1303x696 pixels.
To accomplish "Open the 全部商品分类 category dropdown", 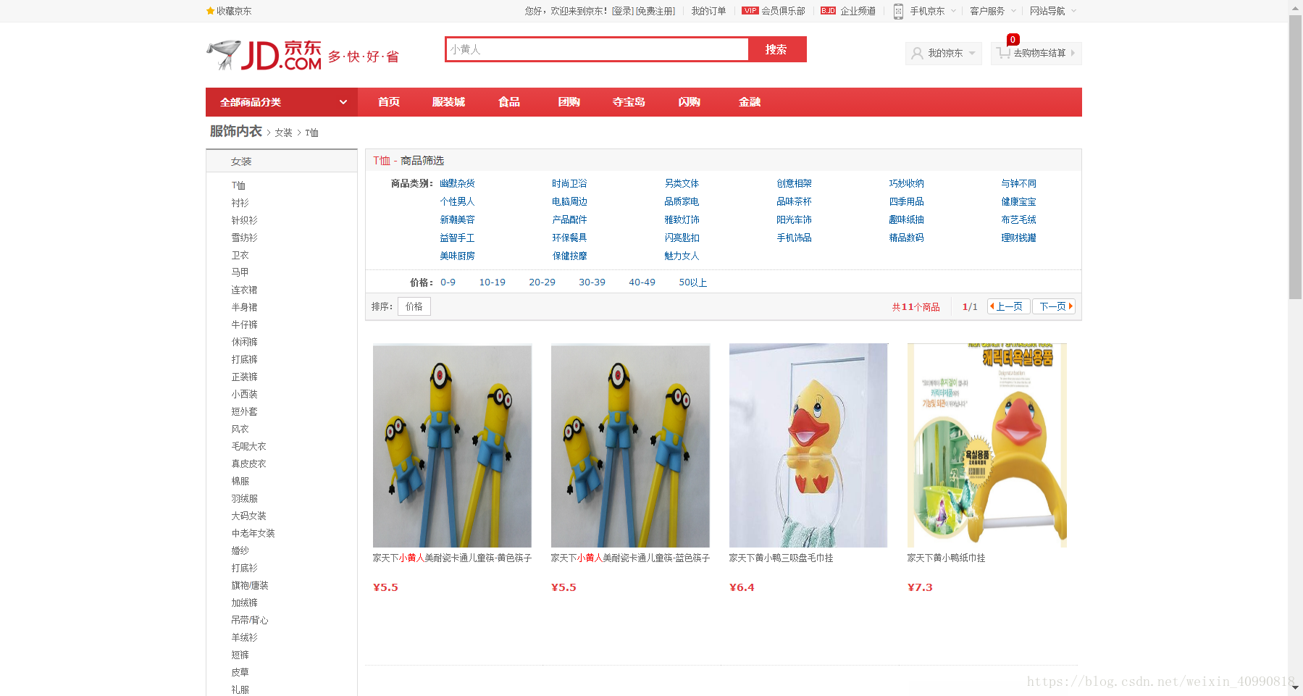I will click(x=282, y=102).
